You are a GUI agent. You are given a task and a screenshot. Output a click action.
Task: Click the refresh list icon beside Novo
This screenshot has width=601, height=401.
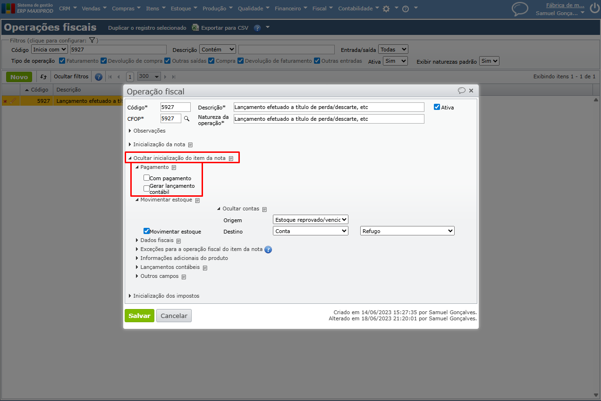[43, 76]
